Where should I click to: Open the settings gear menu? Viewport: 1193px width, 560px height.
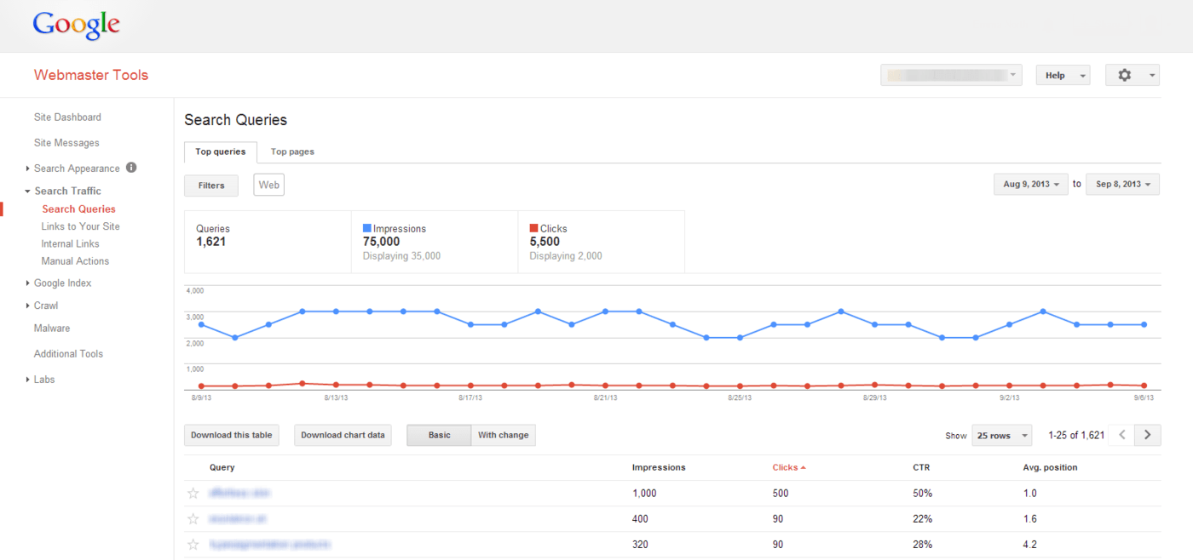click(x=1132, y=75)
